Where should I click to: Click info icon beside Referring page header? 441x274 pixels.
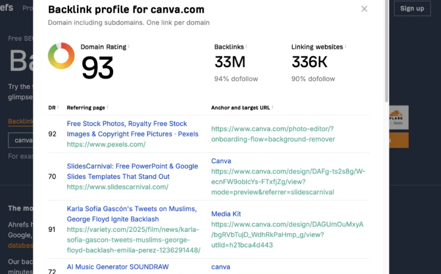pyautogui.click(x=108, y=107)
